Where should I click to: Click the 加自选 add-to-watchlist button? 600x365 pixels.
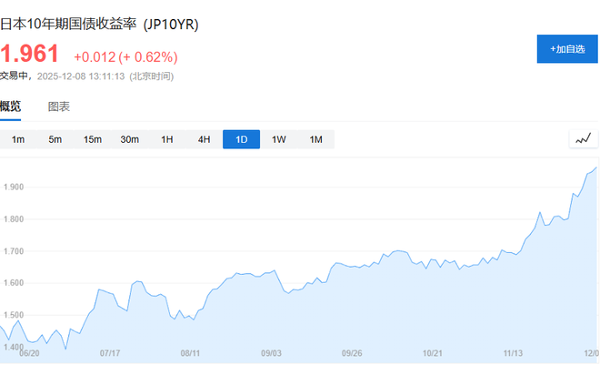566,48
